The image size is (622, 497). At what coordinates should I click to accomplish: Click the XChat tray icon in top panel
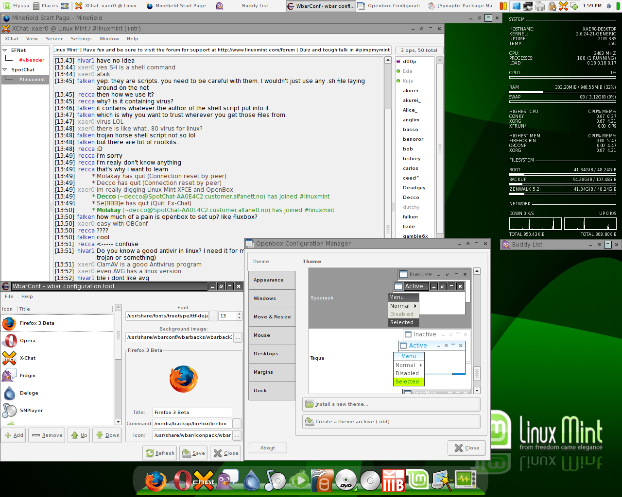563,6
